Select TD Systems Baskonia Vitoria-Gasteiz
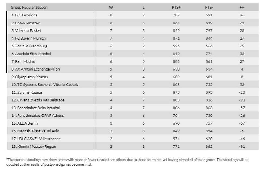Screen dimensions: 277x169 (x=46, y=85)
